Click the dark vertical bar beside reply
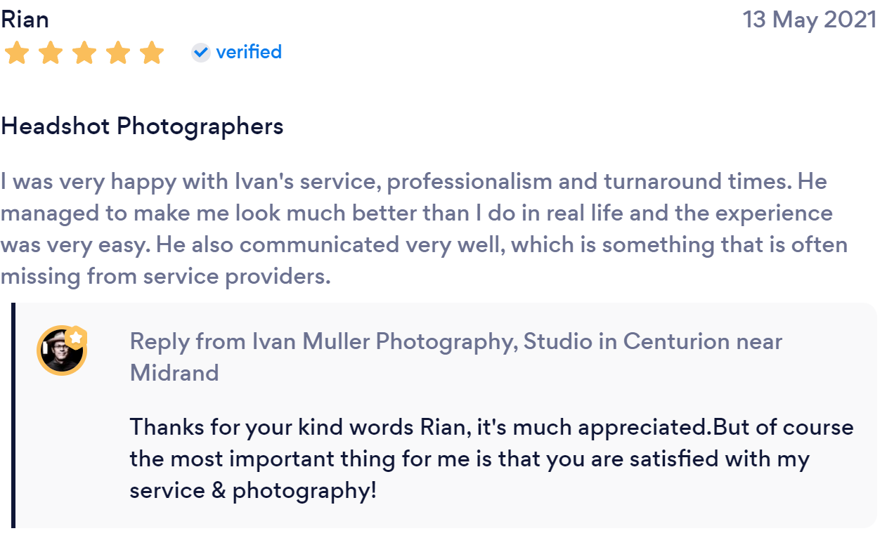 pos(13,415)
